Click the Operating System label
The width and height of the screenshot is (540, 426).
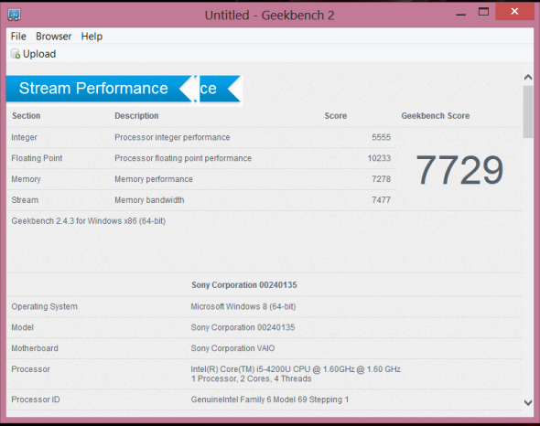click(x=45, y=306)
